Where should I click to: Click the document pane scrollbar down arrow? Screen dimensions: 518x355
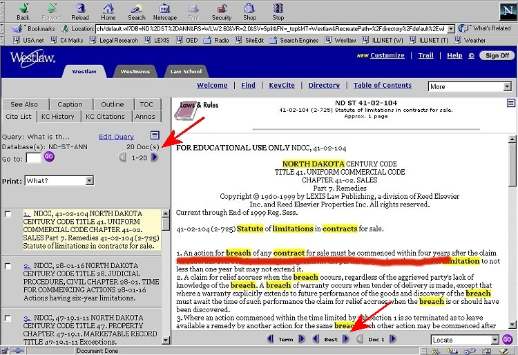click(512, 325)
